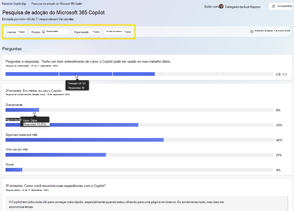Click the 21% value label

[x=279, y=155]
